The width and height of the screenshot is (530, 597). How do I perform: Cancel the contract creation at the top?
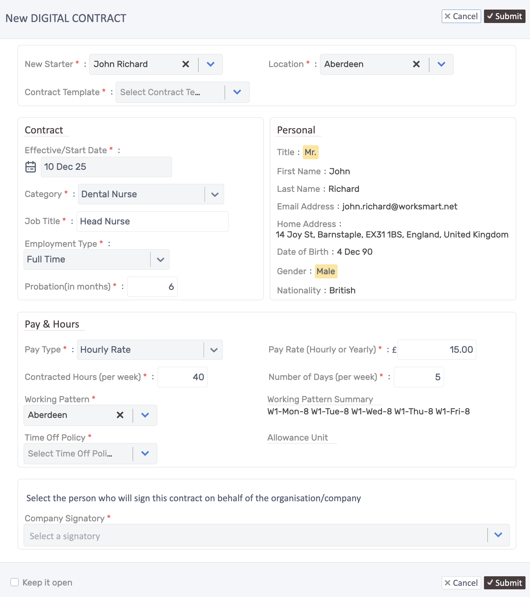click(461, 16)
